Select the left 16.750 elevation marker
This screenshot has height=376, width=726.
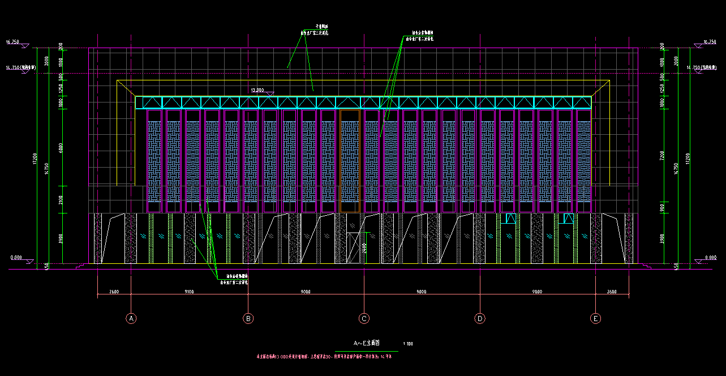tap(12, 42)
